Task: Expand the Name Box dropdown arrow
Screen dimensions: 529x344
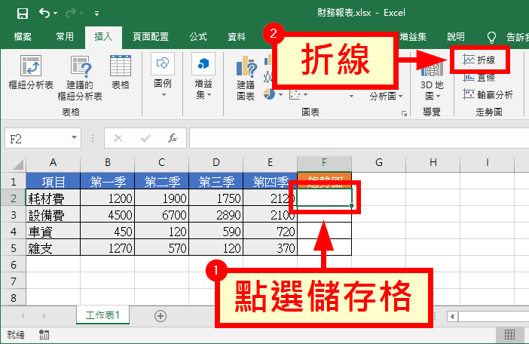Action: [74, 138]
